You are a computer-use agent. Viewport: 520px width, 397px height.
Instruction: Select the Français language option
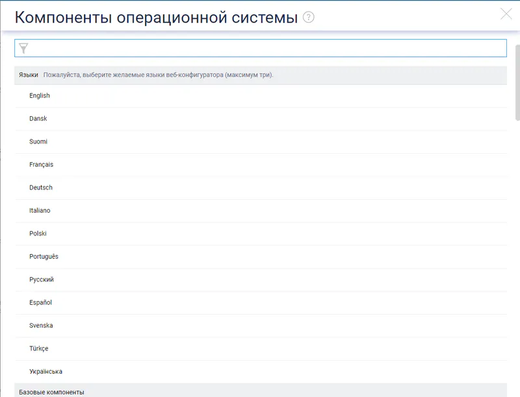click(x=261, y=165)
